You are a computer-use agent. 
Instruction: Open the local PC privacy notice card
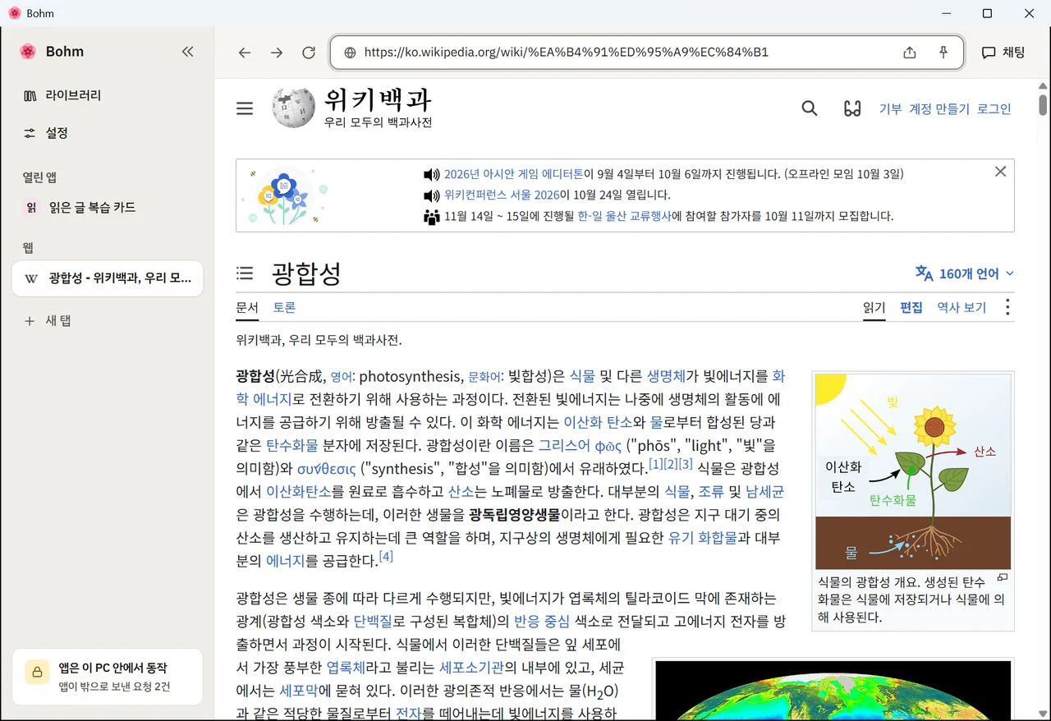pyautogui.click(x=108, y=677)
